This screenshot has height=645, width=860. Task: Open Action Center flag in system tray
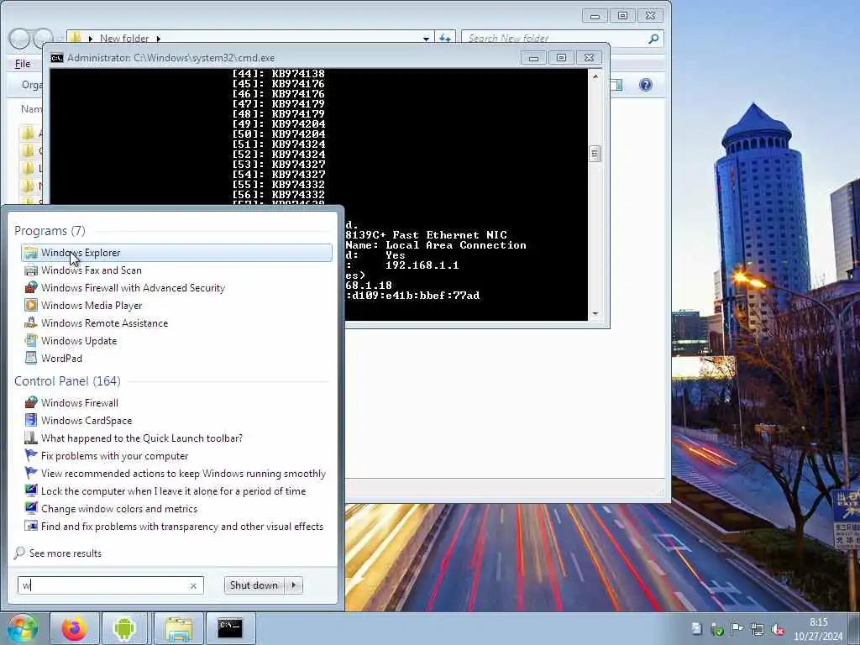[737, 629]
